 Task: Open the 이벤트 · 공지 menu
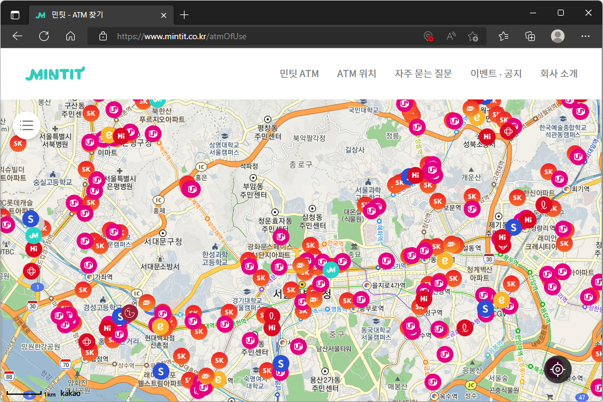tap(496, 74)
